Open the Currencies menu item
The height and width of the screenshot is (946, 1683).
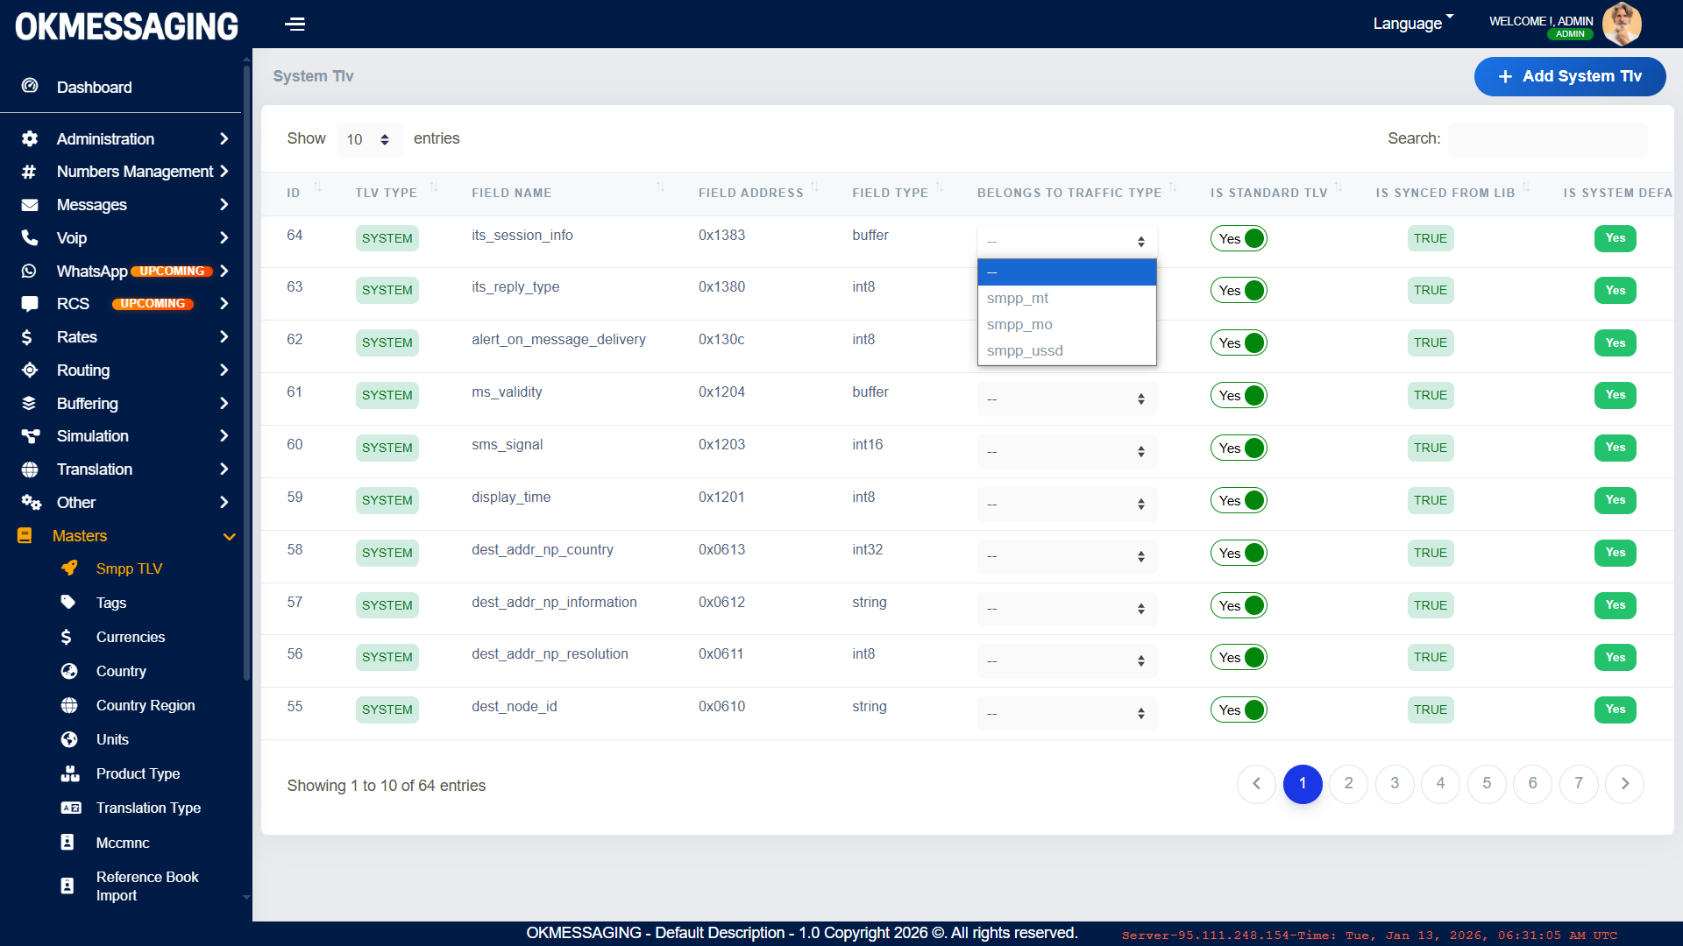[x=130, y=637]
